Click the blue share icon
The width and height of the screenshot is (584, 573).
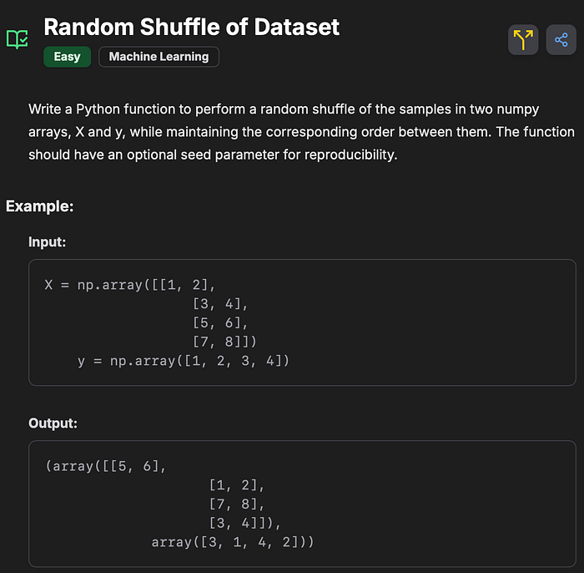561,39
